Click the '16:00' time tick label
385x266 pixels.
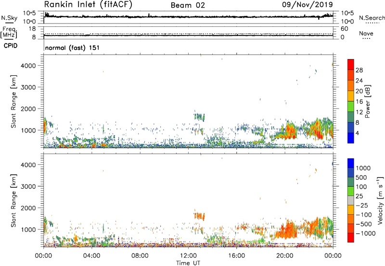[x=236, y=256]
